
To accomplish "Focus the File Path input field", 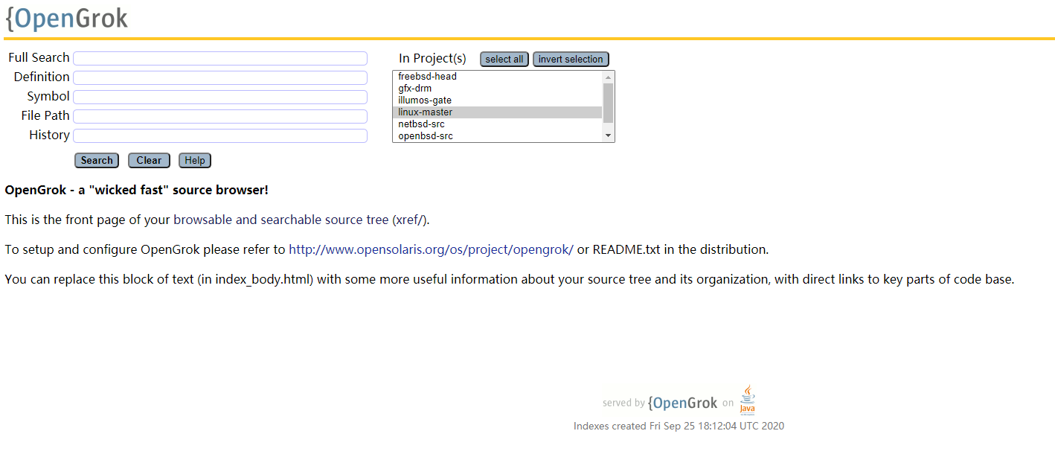I will [220, 116].
